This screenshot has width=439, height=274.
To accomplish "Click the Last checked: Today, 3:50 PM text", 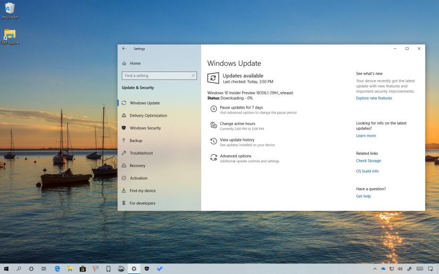I will [x=248, y=82].
